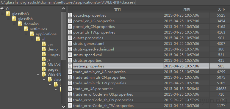Click size value 710
This screenshot has width=230, height=109.
tap(221, 94)
